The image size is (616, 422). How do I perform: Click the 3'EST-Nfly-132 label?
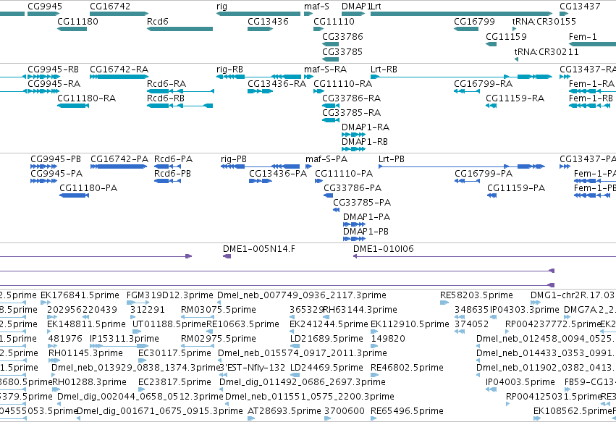(252, 368)
